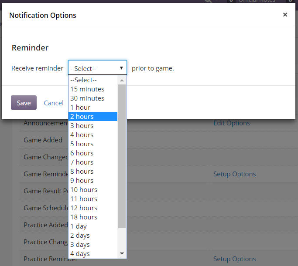Select the highlighted 2 hours option
Screen dimensions: 298x266
(x=93, y=116)
